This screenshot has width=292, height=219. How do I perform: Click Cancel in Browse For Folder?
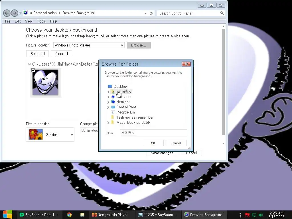(176, 143)
